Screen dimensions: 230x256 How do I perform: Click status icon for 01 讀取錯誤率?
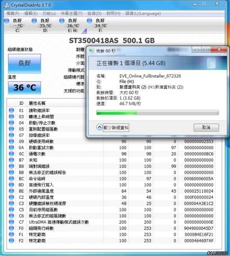11,110
